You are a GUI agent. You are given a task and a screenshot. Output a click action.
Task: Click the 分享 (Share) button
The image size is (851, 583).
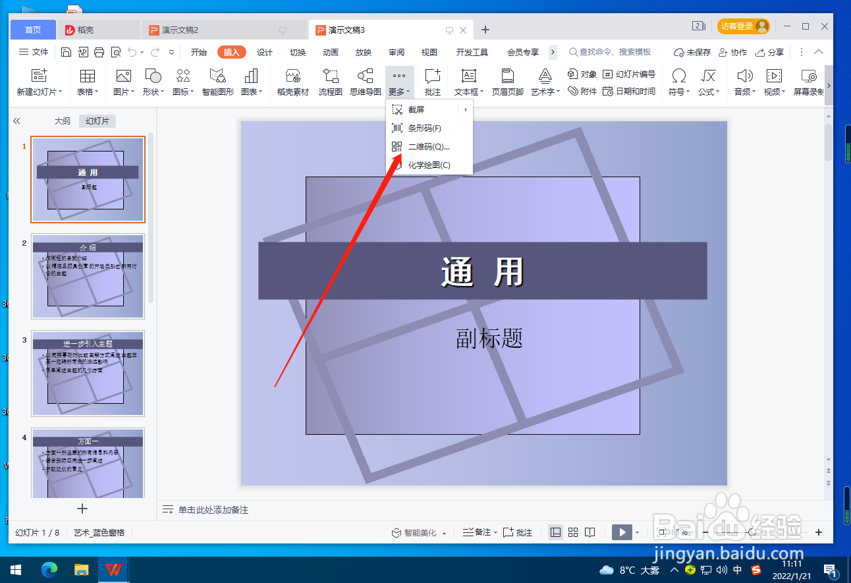pyautogui.click(x=770, y=52)
